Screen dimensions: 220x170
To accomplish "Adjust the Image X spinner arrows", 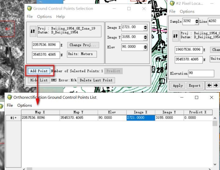I will point(145,27).
